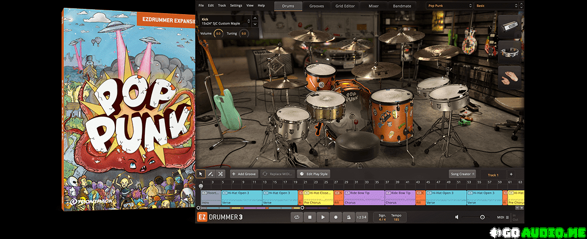The height and width of the screenshot is (239, 587).
Task: Open the View menu
Action: (x=250, y=5)
